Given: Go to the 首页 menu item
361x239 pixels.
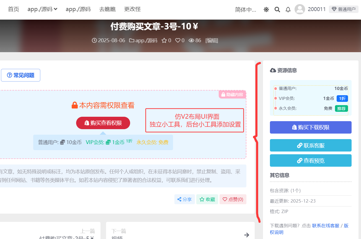Looking at the screenshot, I should (14, 9).
